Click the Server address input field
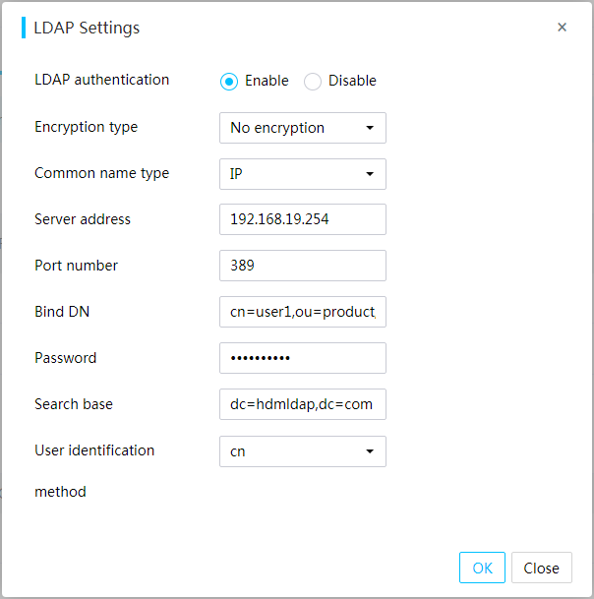594x599 pixels. [303, 219]
